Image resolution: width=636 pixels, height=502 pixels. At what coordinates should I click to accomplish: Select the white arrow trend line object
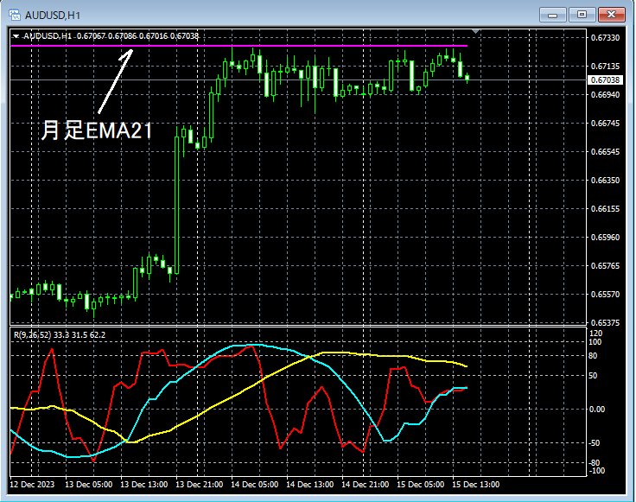(x=115, y=81)
